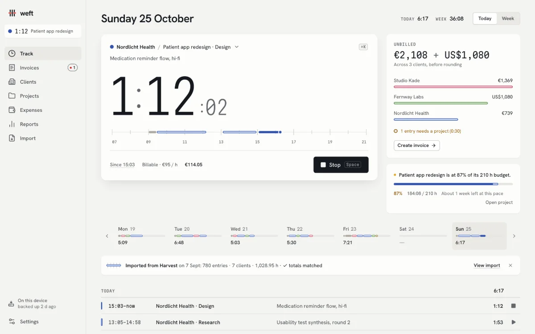Select Saturday 24 in the week strip

coord(423,236)
